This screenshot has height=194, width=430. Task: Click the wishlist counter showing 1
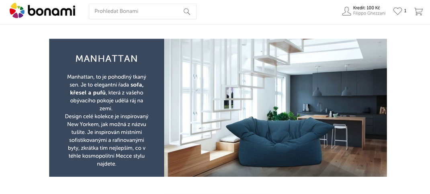[x=405, y=11]
